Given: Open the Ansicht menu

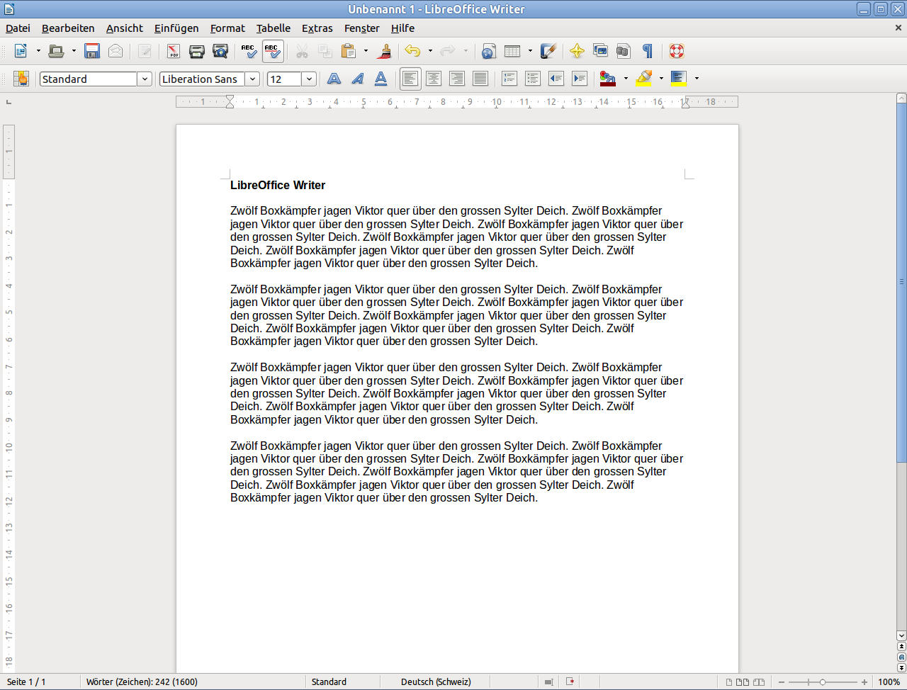Looking at the screenshot, I should [125, 28].
